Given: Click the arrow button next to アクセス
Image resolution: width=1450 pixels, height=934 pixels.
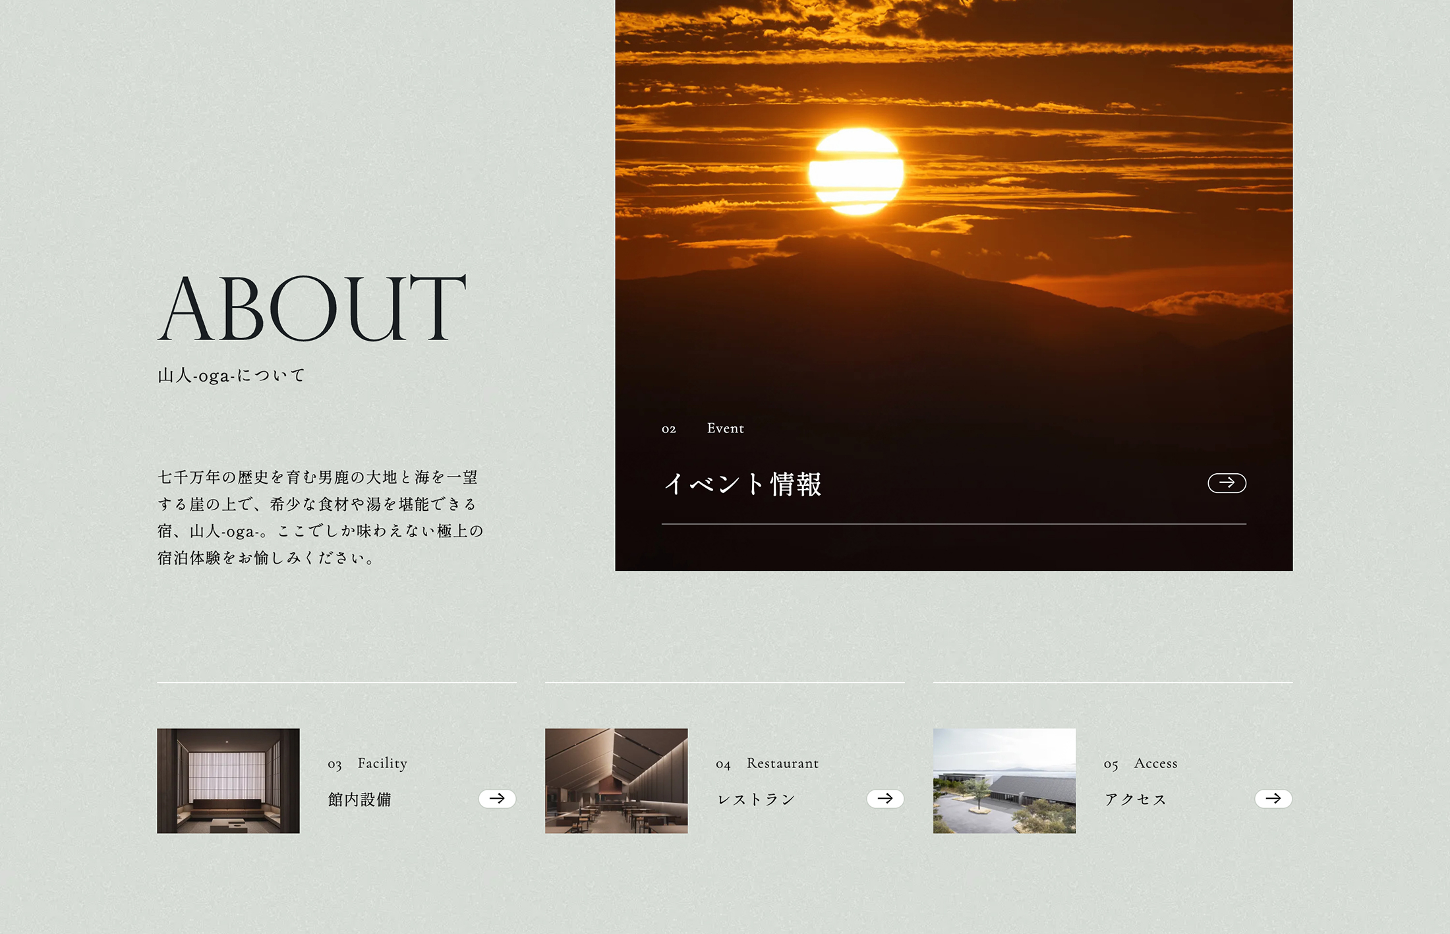Looking at the screenshot, I should [x=1273, y=798].
